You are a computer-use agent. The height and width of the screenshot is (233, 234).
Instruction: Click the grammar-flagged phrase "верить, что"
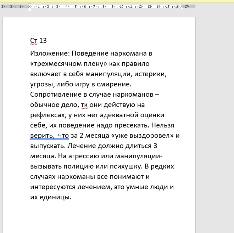[x=49, y=136]
